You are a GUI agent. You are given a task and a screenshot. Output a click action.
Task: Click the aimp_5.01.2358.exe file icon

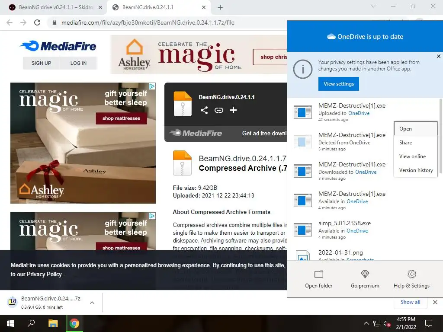(302, 230)
